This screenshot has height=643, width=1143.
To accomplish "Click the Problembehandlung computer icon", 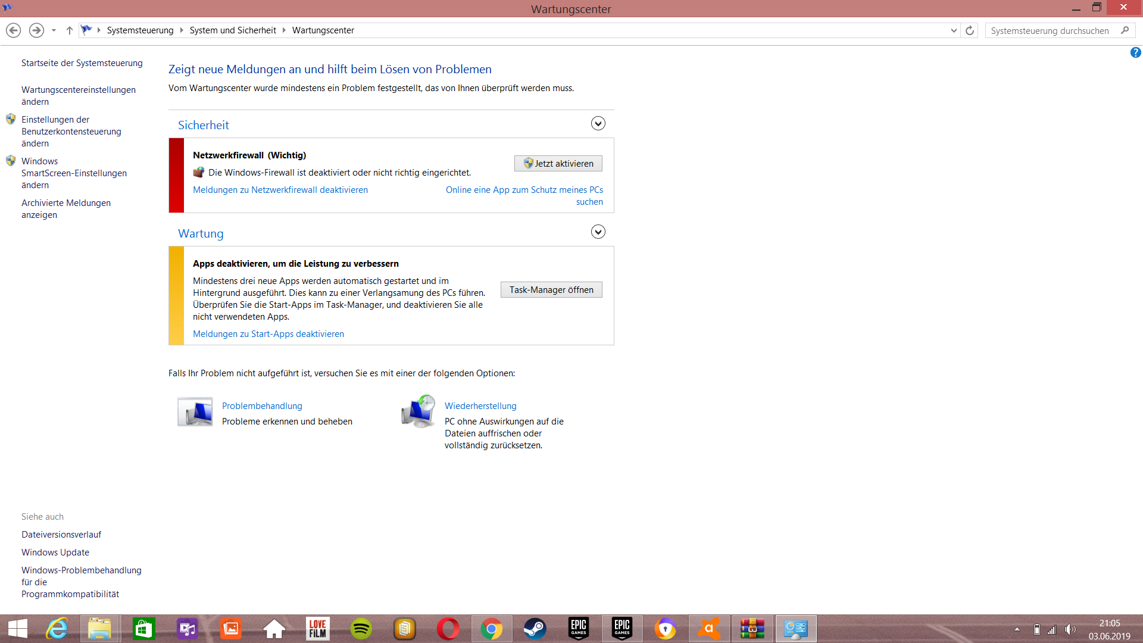I will pyautogui.click(x=195, y=412).
